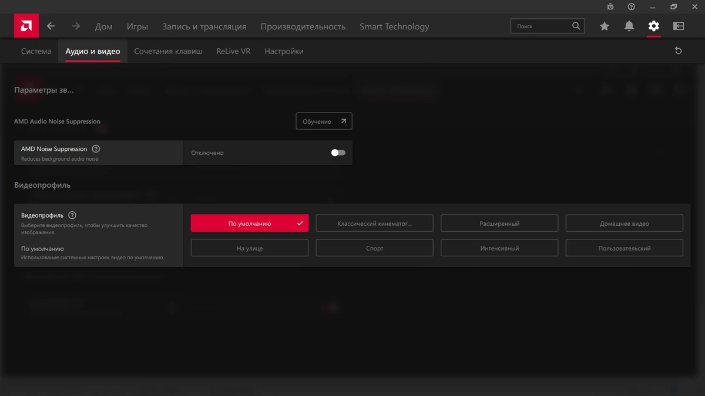This screenshot has width=705, height=396.
Task: Select Классический кинематограф profile
Action: (x=375, y=224)
